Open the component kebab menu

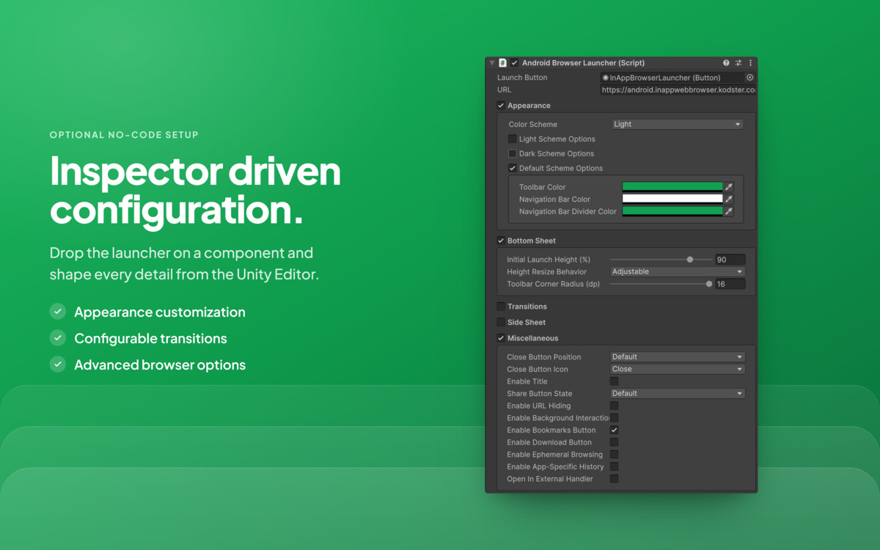pos(750,63)
